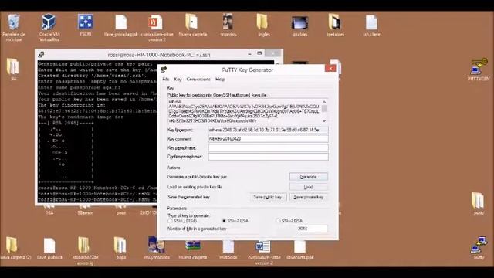
Task: Select the putty folder icon on right
Action: tap(478, 200)
